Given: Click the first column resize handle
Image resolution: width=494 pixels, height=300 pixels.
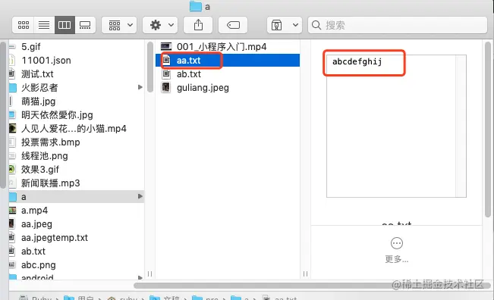Looking at the screenshot, I should pyautogui.click(x=149, y=274).
